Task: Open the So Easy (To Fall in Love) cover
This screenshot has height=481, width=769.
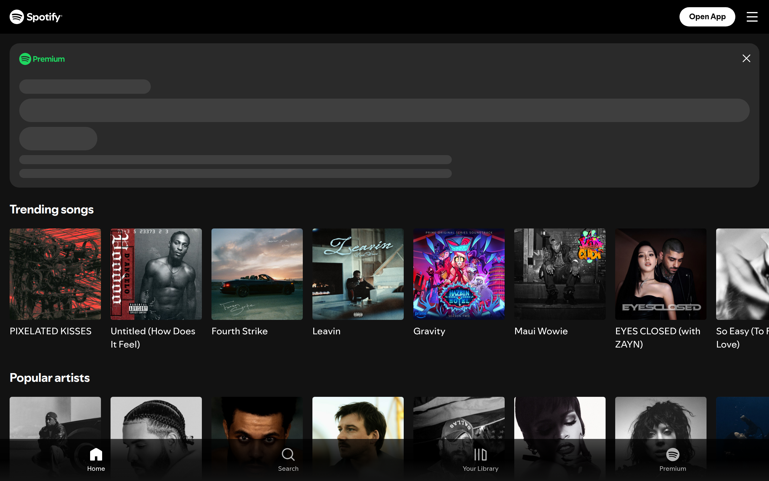Action: pyautogui.click(x=742, y=274)
